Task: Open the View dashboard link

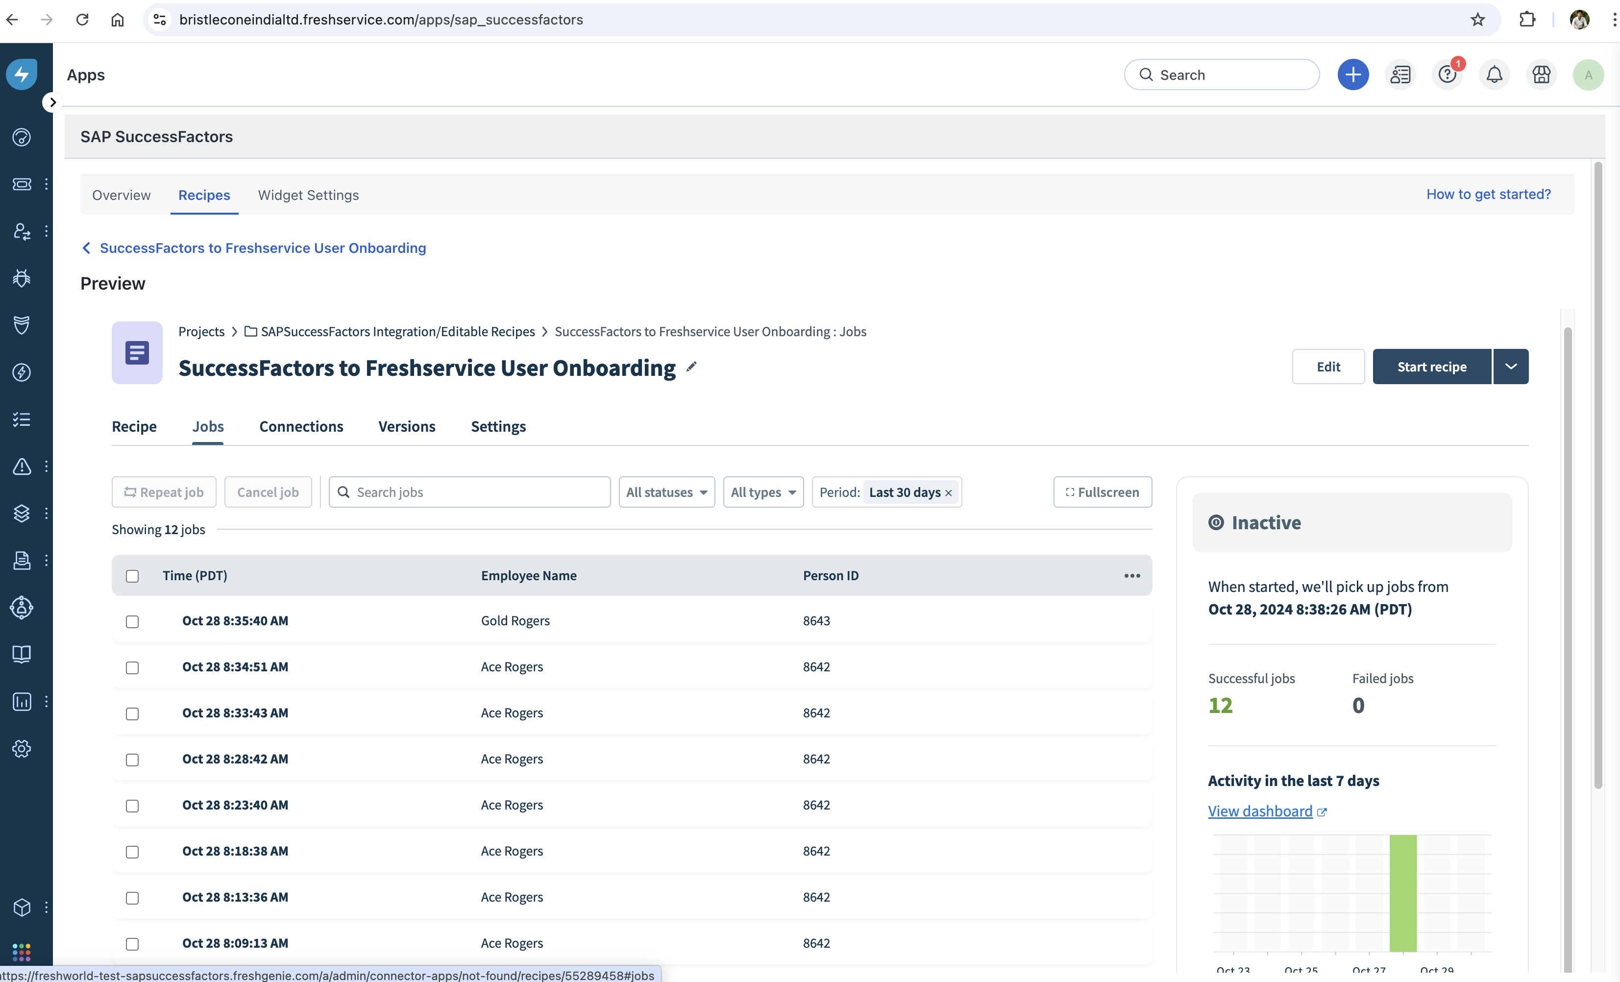Action: click(1260, 811)
